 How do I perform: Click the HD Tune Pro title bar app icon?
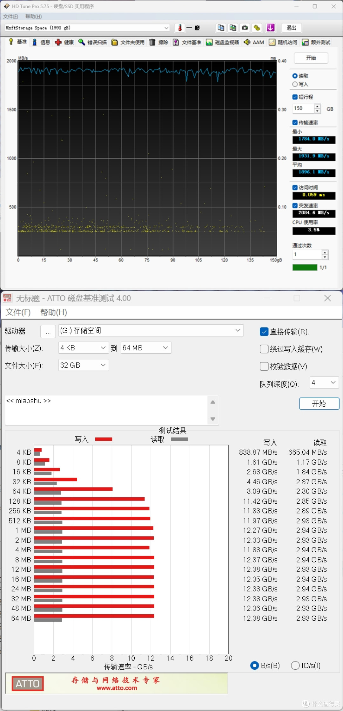click(6, 6)
